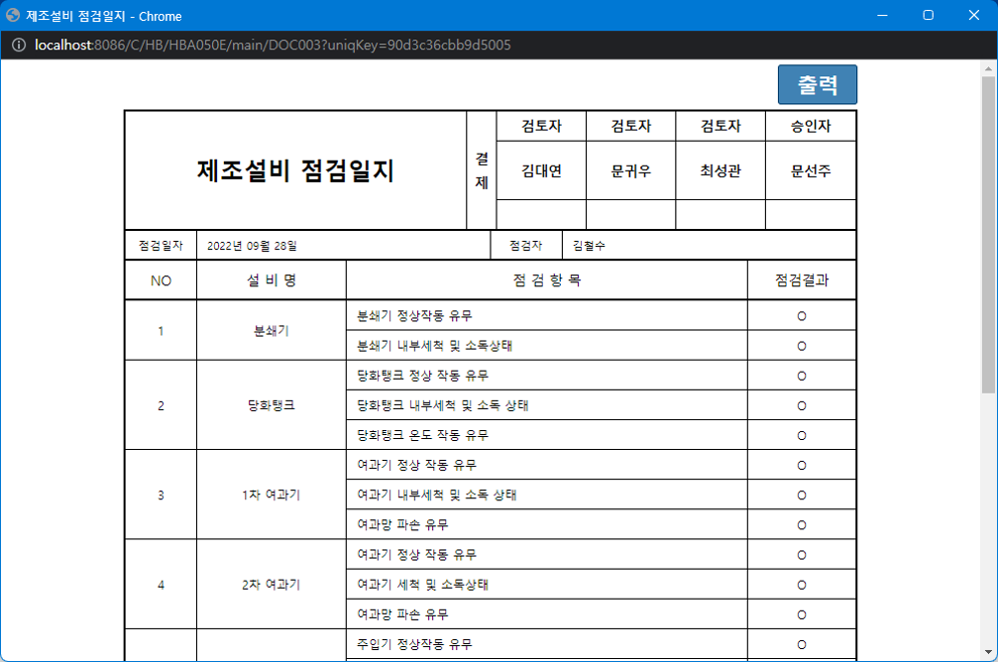Click the localhost URL address text
Screen dimensions: 998x662
[273, 46]
